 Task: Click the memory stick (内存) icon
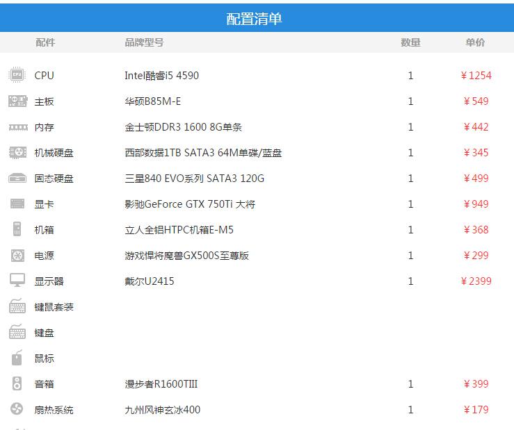click(18, 127)
